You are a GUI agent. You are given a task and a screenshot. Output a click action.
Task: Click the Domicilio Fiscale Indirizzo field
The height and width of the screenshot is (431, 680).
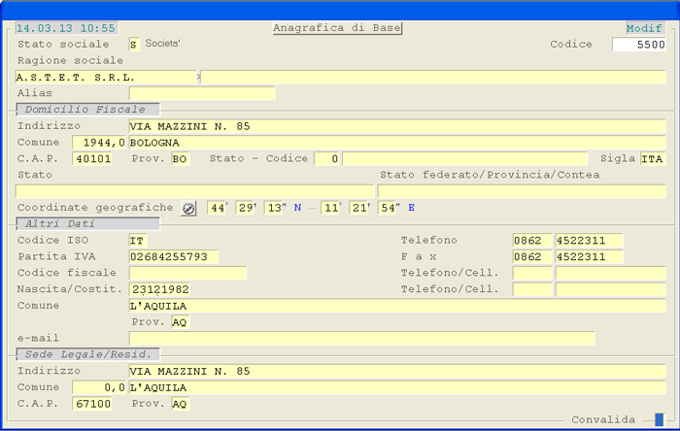396,126
